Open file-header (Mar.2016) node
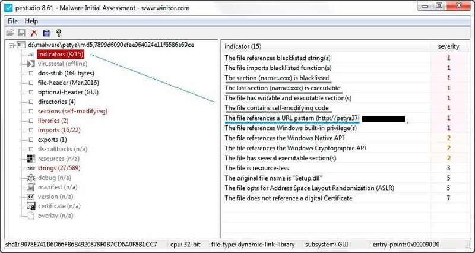This screenshot has height=253, width=475. point(68,83)
